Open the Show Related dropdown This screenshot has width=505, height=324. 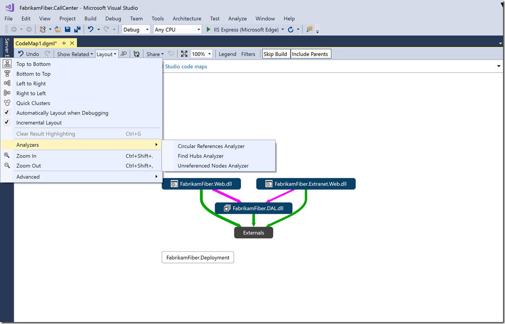click(75, 54)
